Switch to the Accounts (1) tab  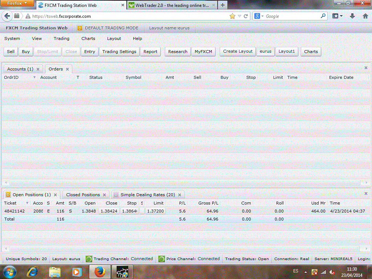click(20, 69)
